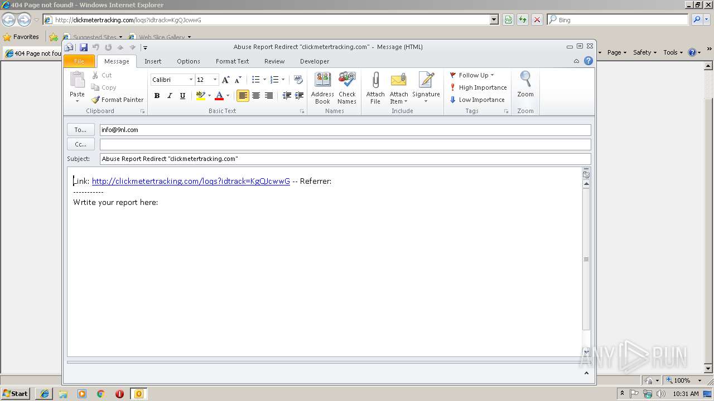Mark message as High Importance

[479, 87]
